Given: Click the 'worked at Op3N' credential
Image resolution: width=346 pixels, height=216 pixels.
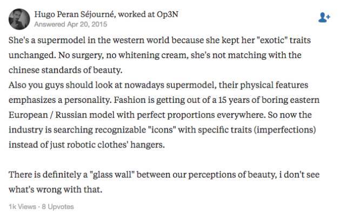Looking at the screenshot, I should [148, 15].
